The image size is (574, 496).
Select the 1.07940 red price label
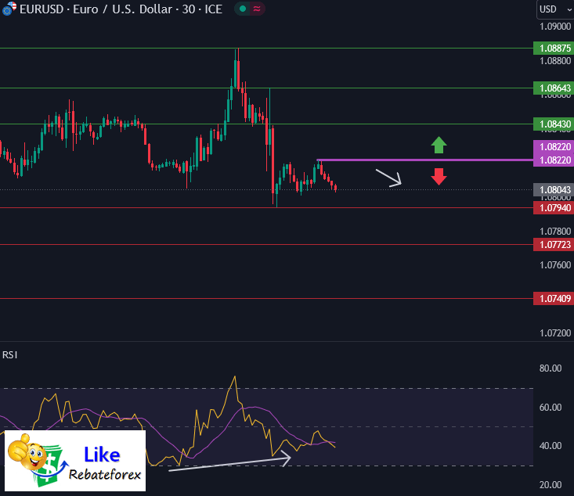554,208
